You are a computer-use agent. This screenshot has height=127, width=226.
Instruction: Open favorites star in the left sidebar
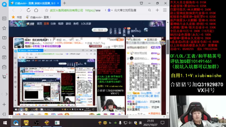(x=4, y=28)
